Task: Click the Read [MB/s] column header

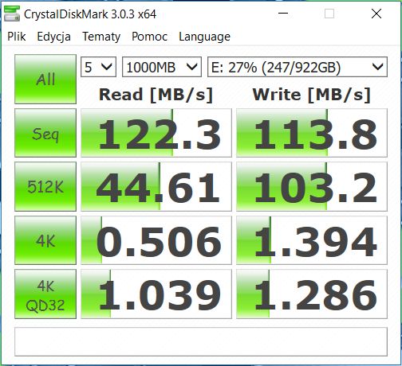Action: coord(156,95)
